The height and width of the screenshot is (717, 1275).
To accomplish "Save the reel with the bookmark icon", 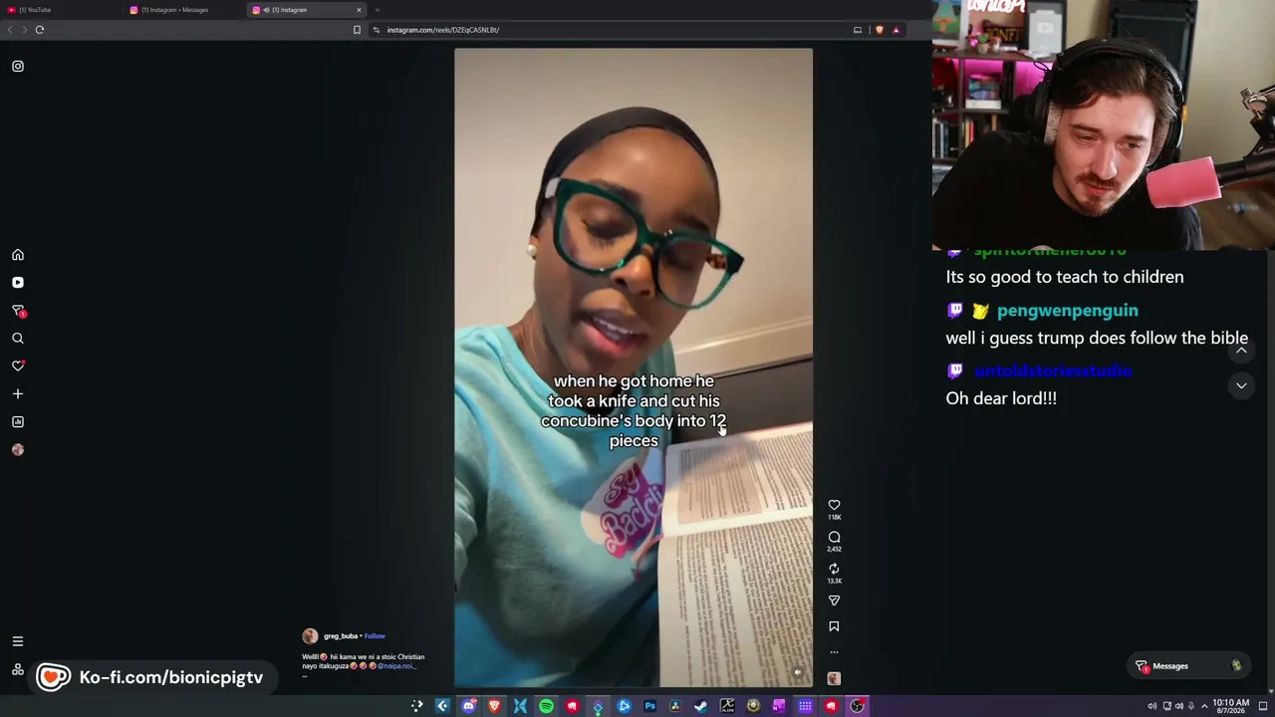I will 834,626.
